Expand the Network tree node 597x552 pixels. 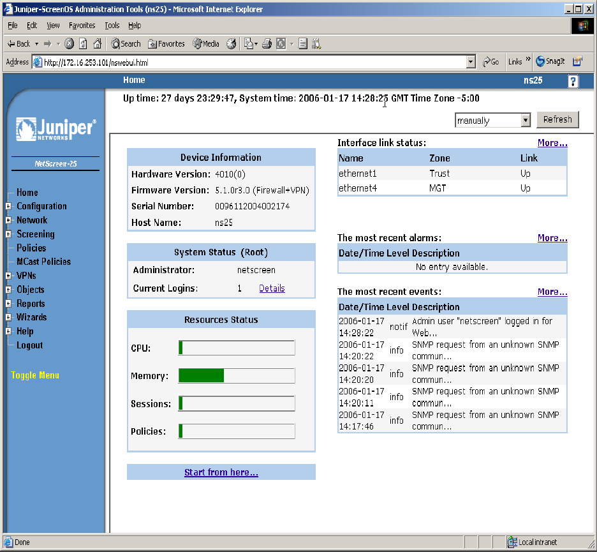tap(8, 220)
